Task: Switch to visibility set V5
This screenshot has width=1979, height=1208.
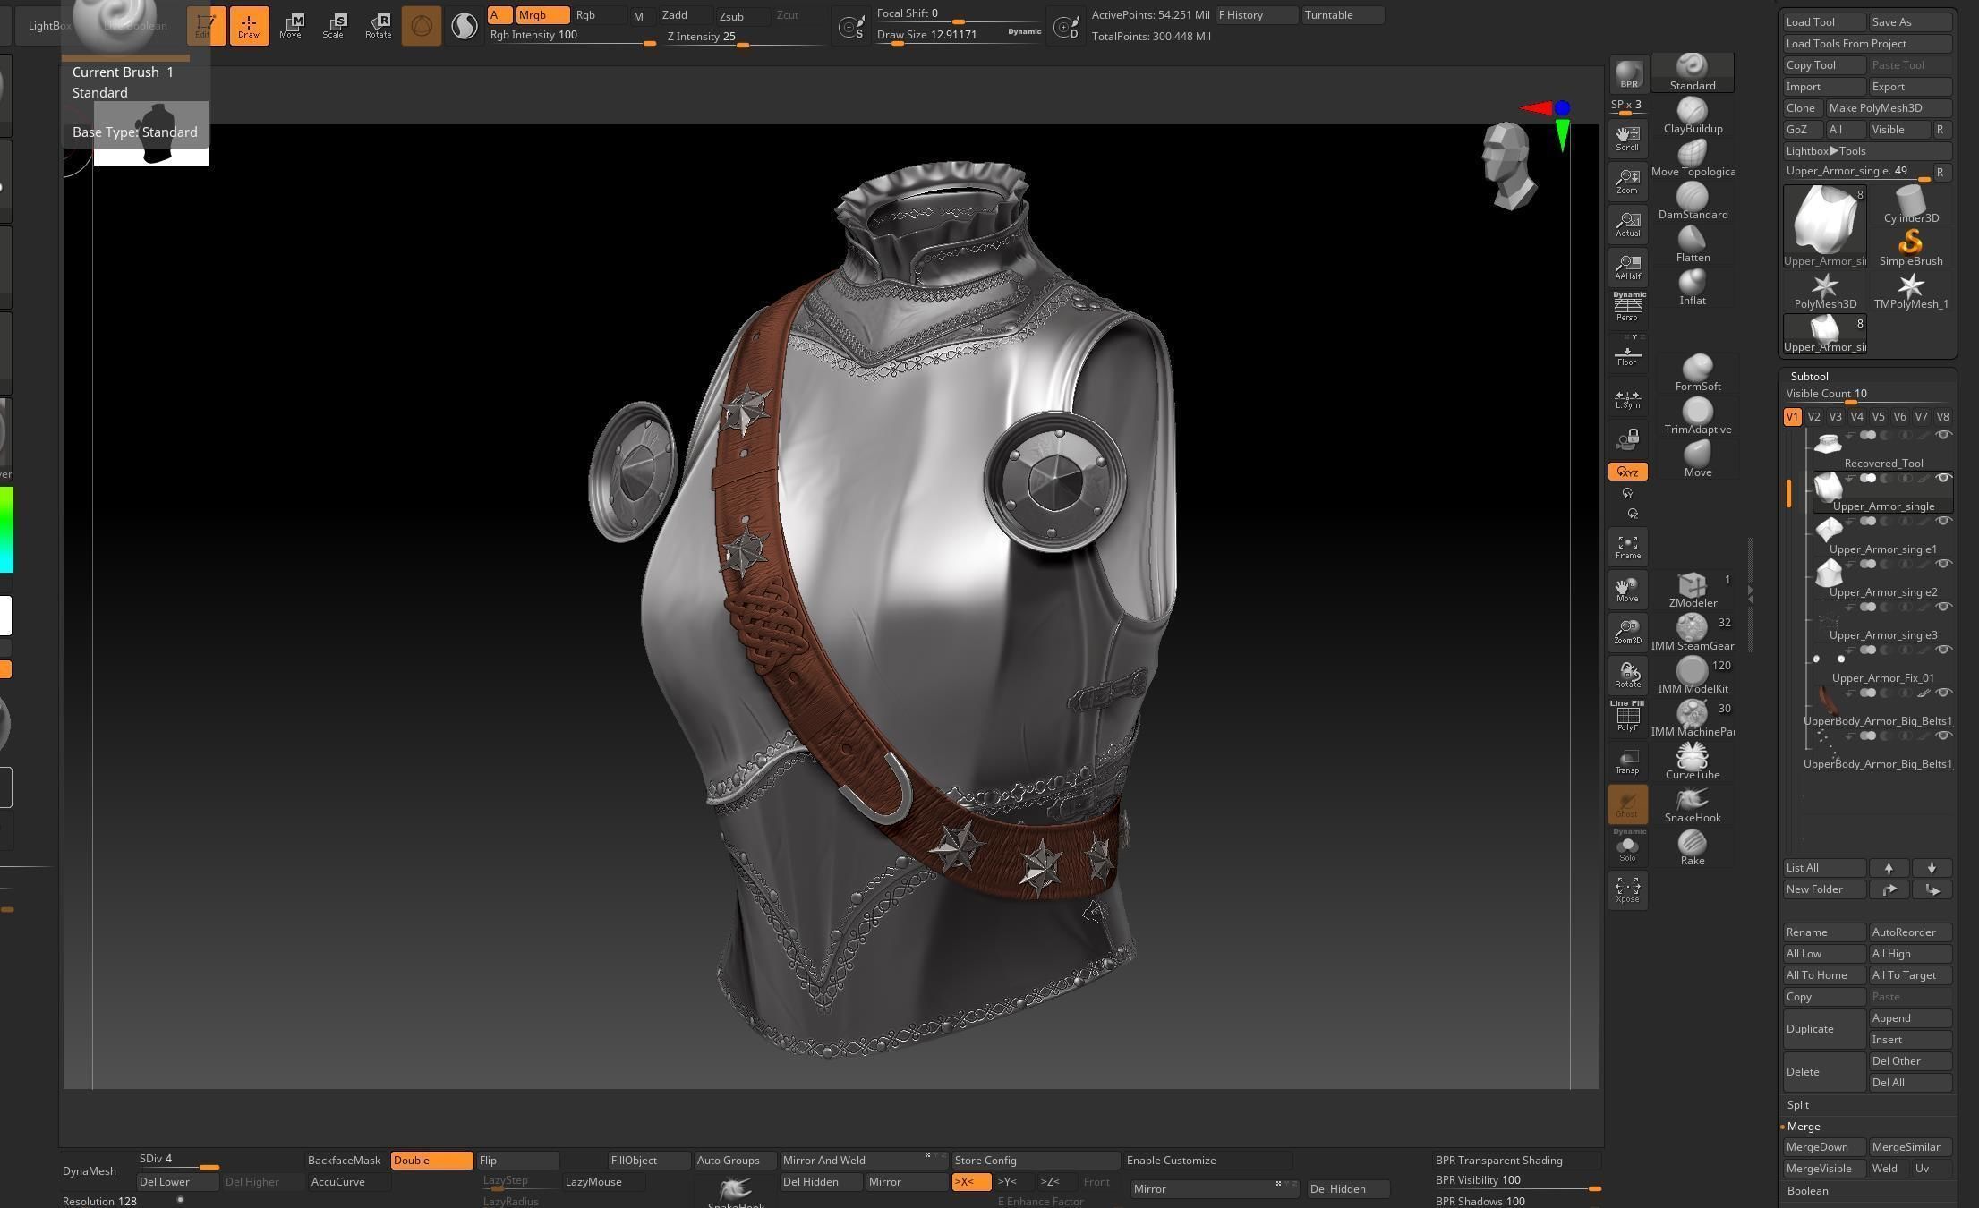Action: point(1878,417)
